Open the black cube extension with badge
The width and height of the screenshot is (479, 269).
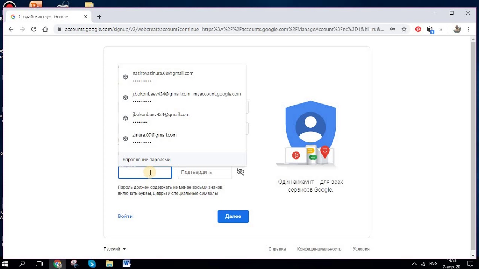click(430, 30)
